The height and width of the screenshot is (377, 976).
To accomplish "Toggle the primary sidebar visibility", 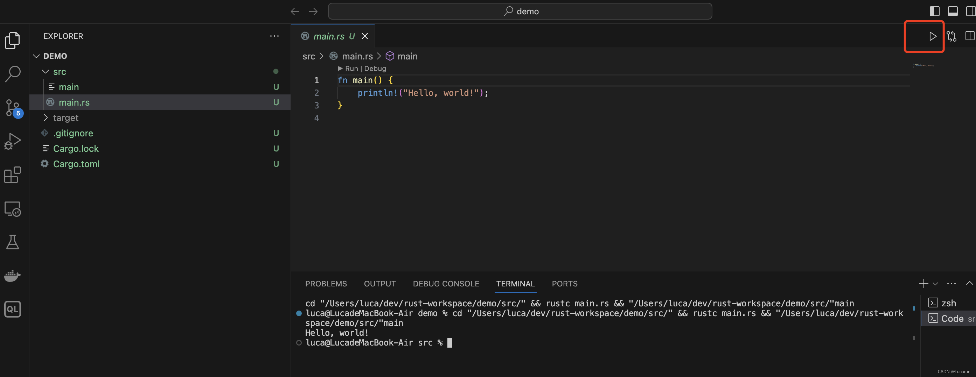I will coord(935,11).
